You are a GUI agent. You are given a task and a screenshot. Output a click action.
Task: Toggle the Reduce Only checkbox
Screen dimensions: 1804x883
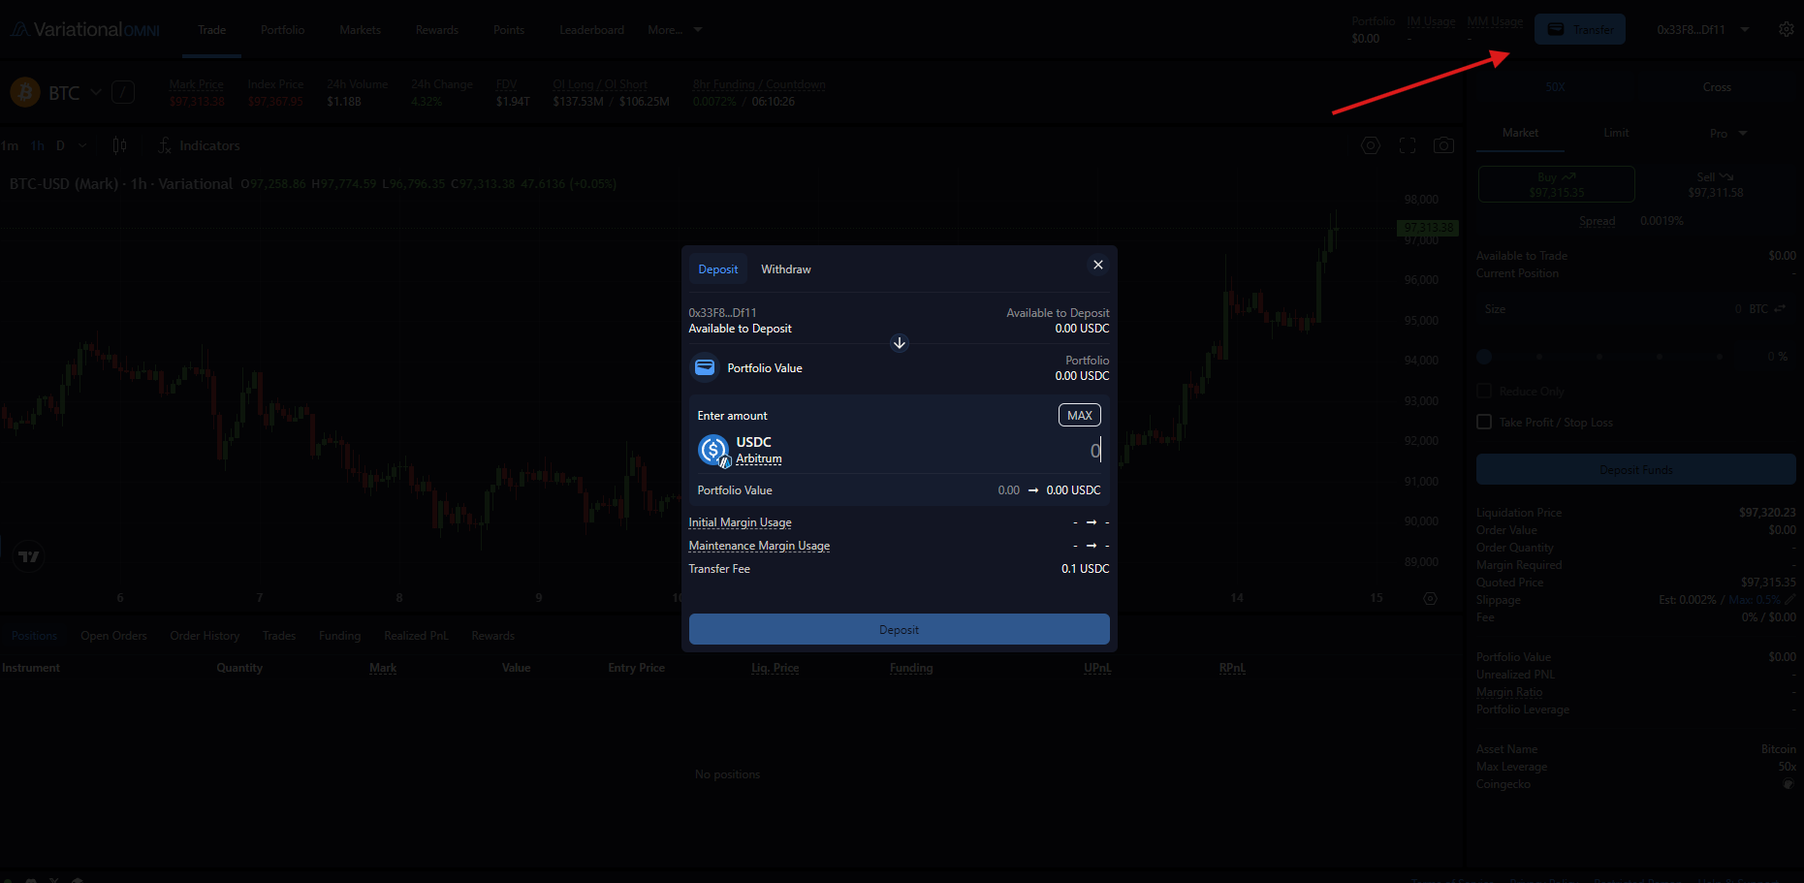1484,391
